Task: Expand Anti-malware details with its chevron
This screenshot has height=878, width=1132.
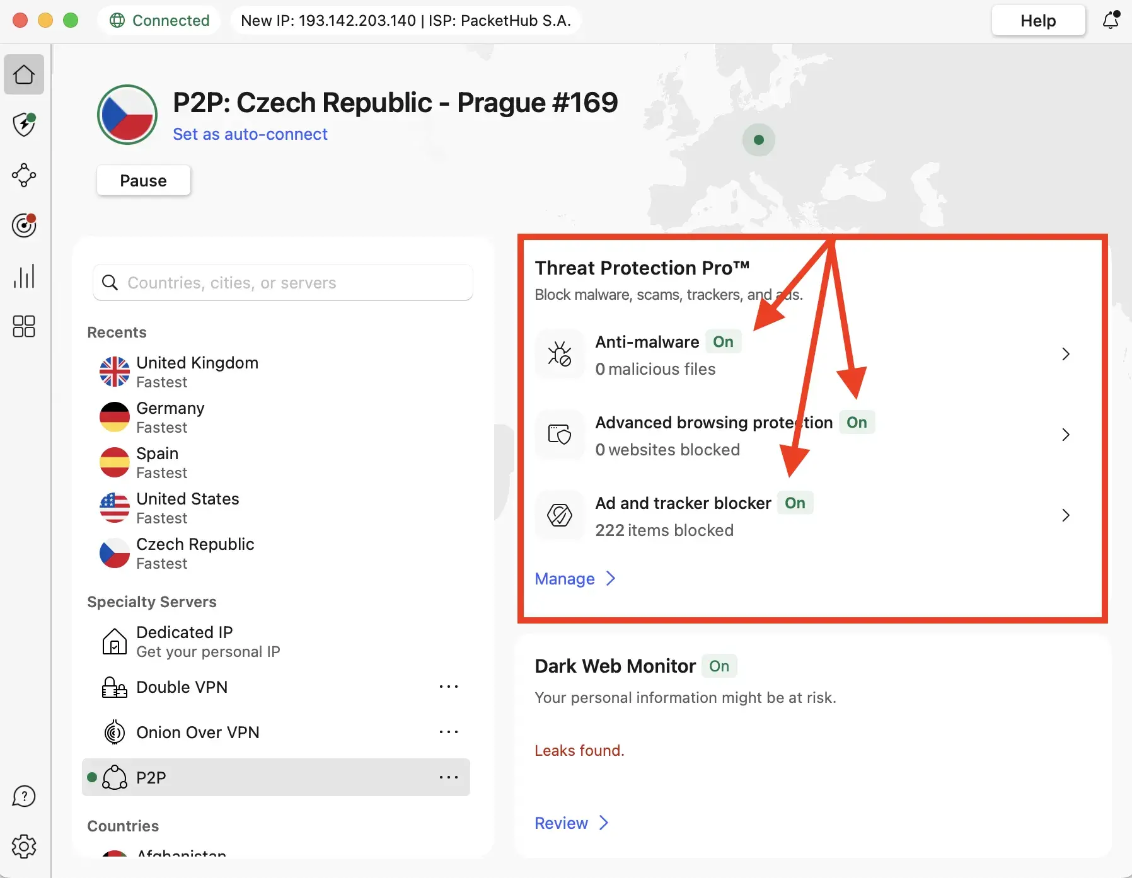Action: 1066,354
